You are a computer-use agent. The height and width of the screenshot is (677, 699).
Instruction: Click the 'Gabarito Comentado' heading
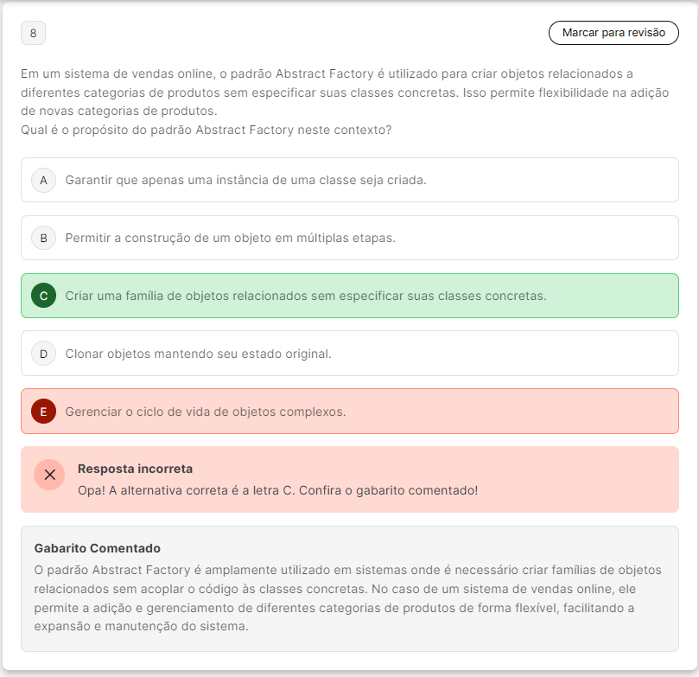[97, 548]
